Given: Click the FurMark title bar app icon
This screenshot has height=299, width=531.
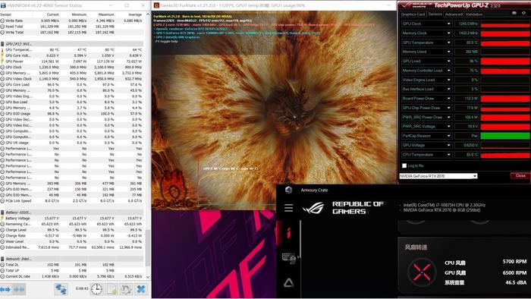Looking at the screenshot, I should pyautogui.click(x=156, y=5).
